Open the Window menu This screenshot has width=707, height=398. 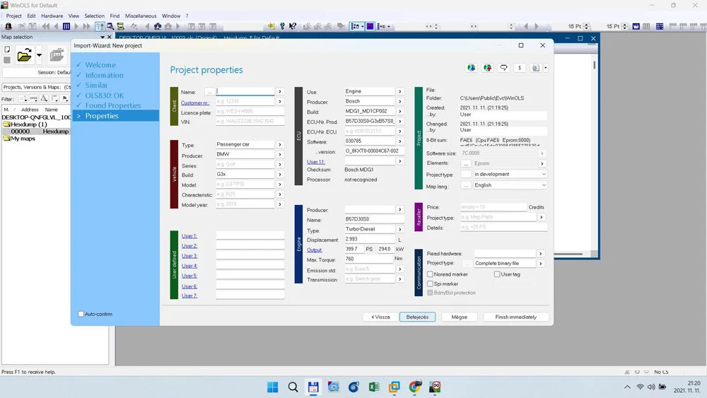pos(171,16)
